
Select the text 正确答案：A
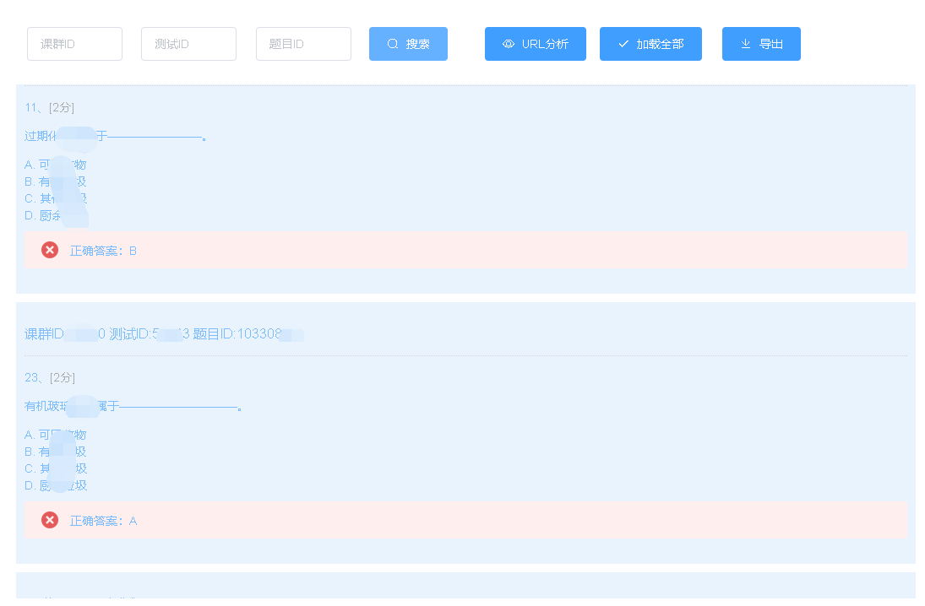pos(103,521)
